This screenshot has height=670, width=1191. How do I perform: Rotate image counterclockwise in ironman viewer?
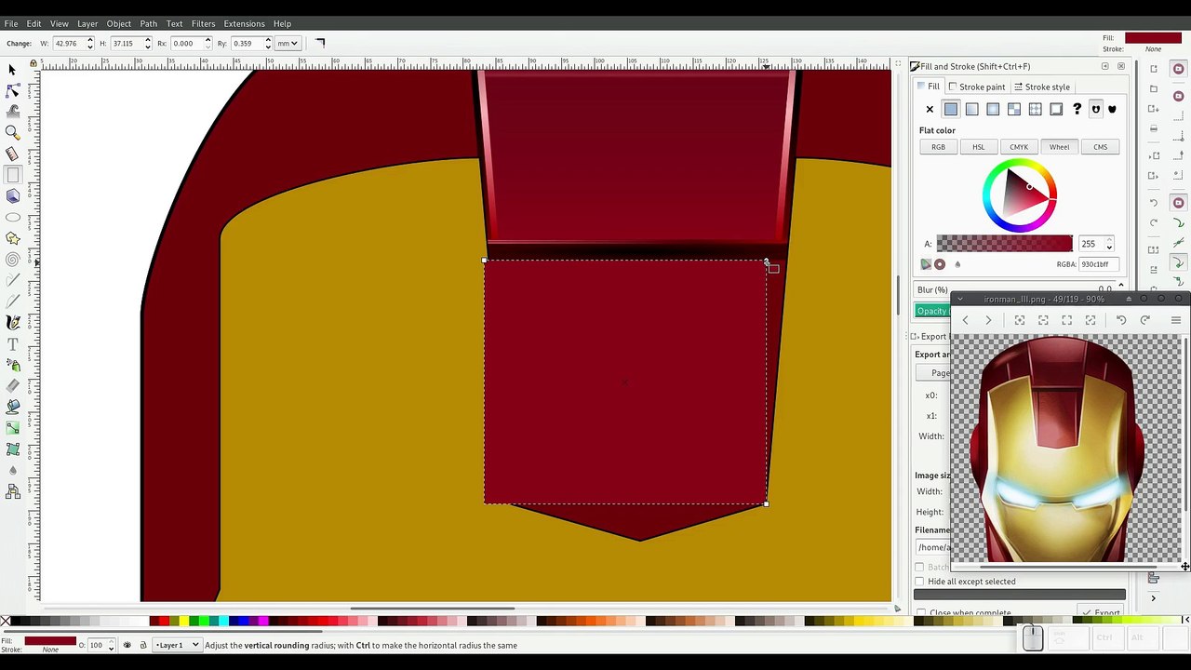click(1121, 320)
